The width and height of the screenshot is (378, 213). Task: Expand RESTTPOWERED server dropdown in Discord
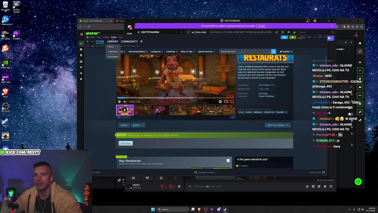[181, 32]
